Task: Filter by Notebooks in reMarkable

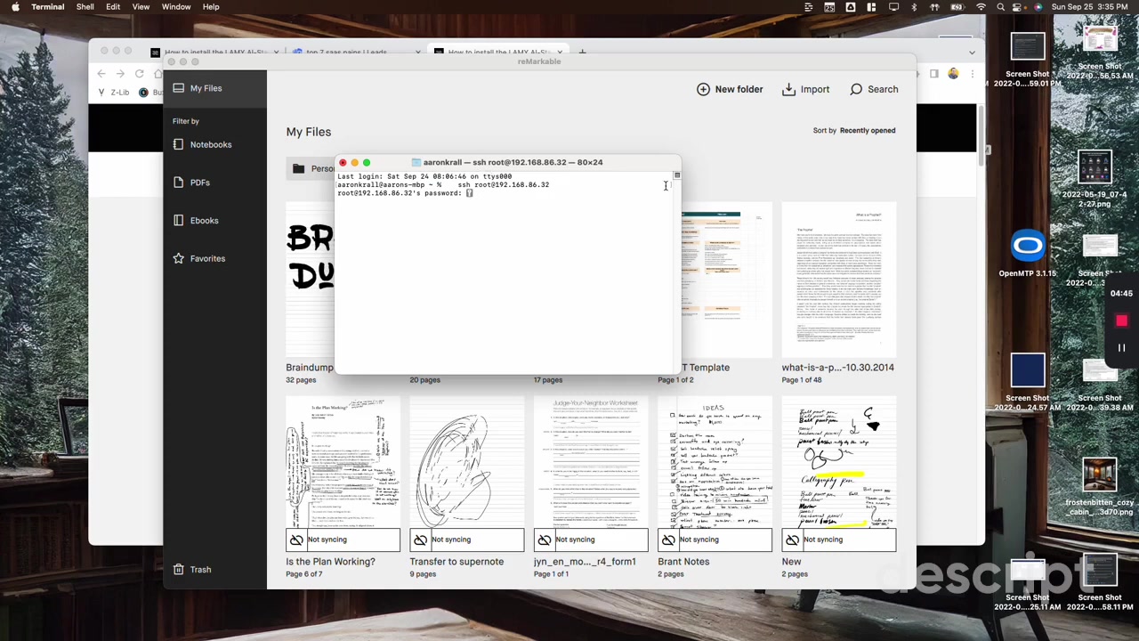Action: coord(202,144)
